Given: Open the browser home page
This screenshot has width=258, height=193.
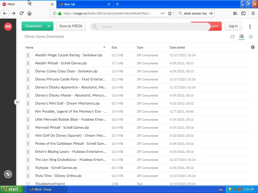Looking at the screenshot, I should tap(29, 13).
